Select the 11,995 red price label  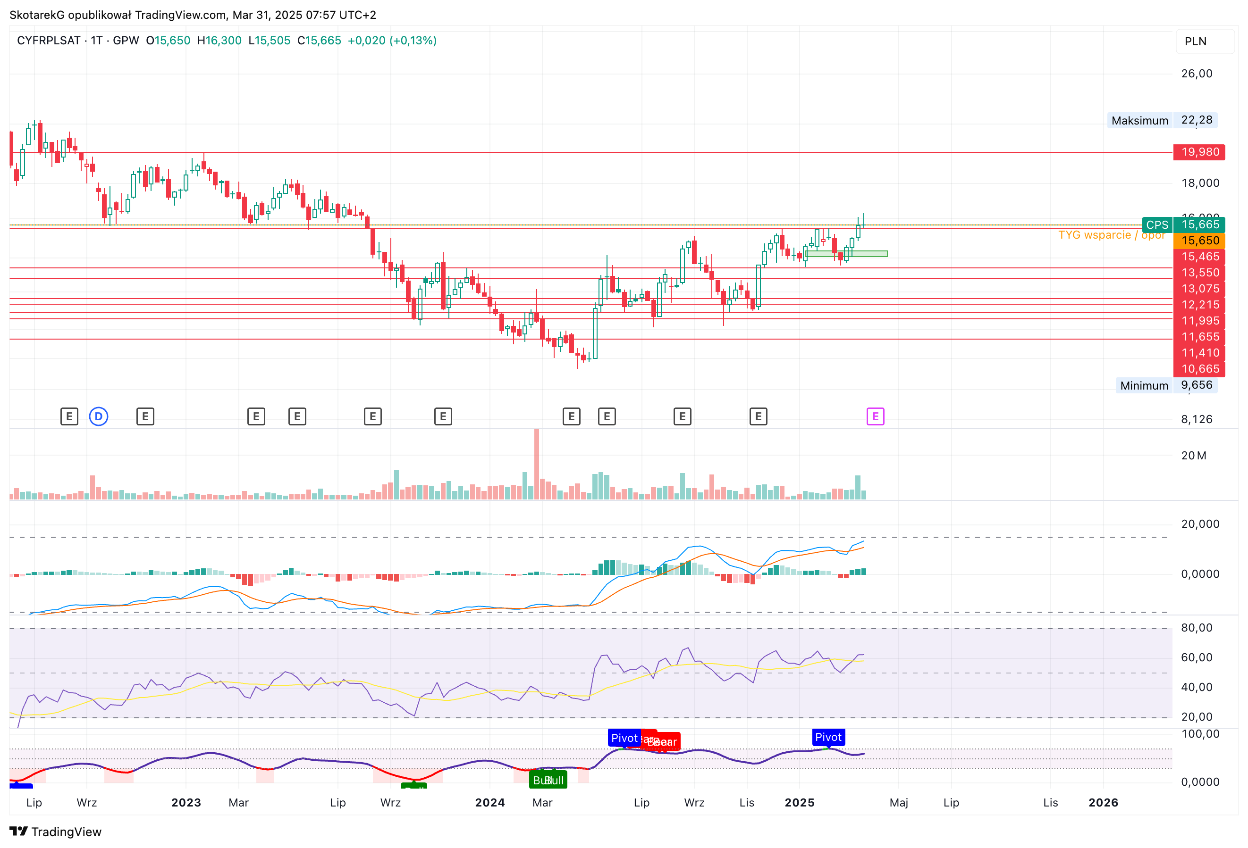click(1200, 321)
